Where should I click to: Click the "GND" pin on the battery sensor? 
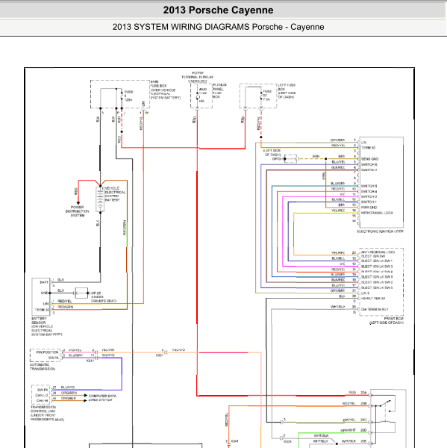pyautogui.click(x=45, y=293)
